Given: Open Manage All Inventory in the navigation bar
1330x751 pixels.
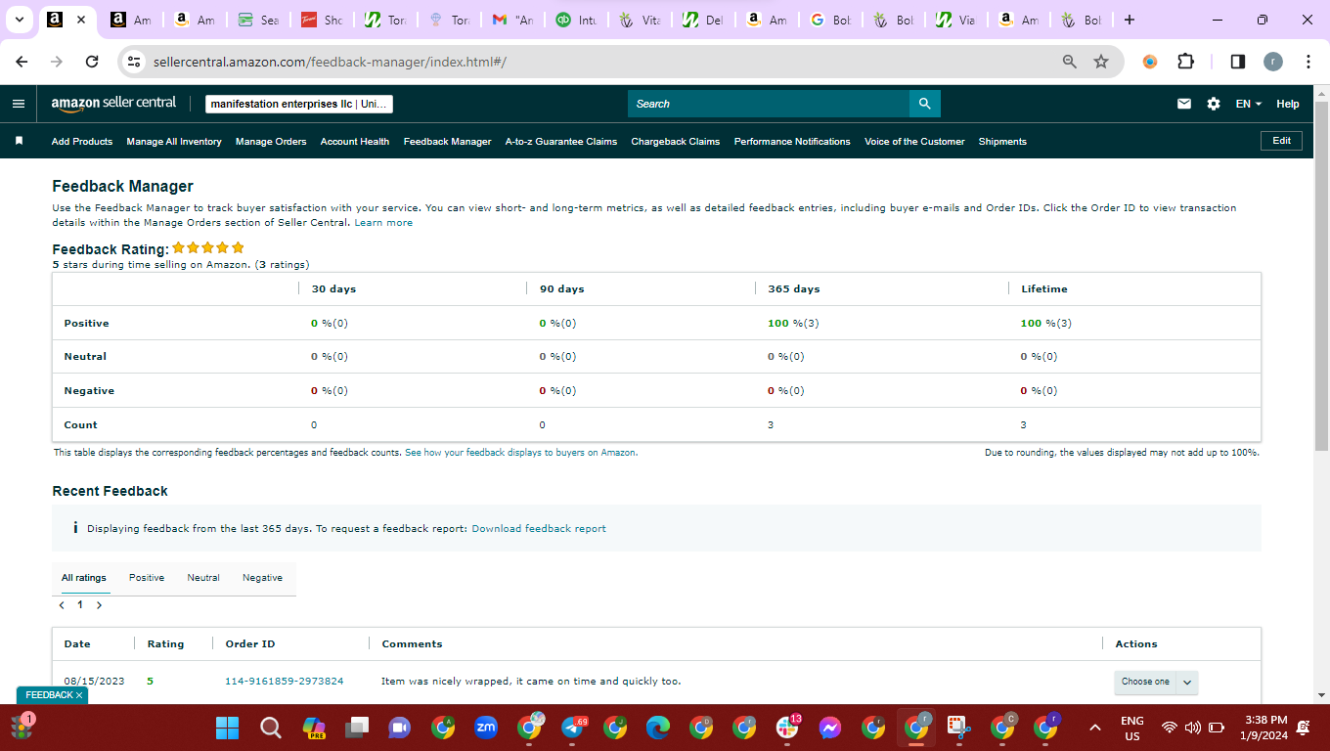Looking at the screenshot, I should point(174,142).
